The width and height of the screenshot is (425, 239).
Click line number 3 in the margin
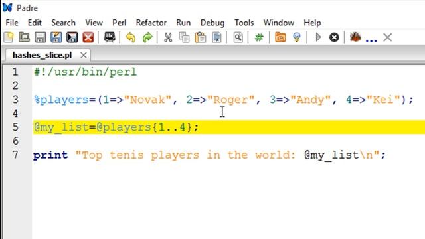(x=15, y=100)
